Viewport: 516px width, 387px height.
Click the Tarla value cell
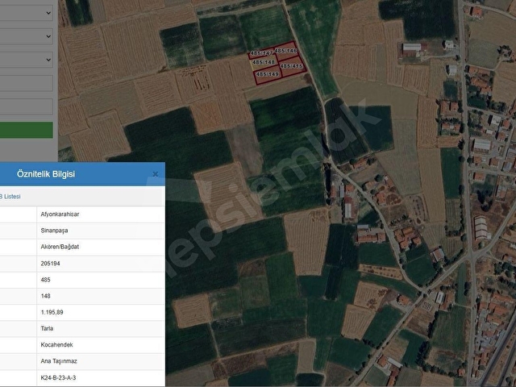[101, 328]
